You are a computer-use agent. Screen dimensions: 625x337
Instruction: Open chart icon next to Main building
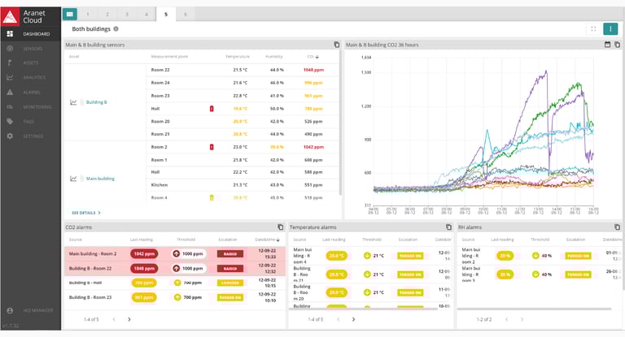[73, 179]
